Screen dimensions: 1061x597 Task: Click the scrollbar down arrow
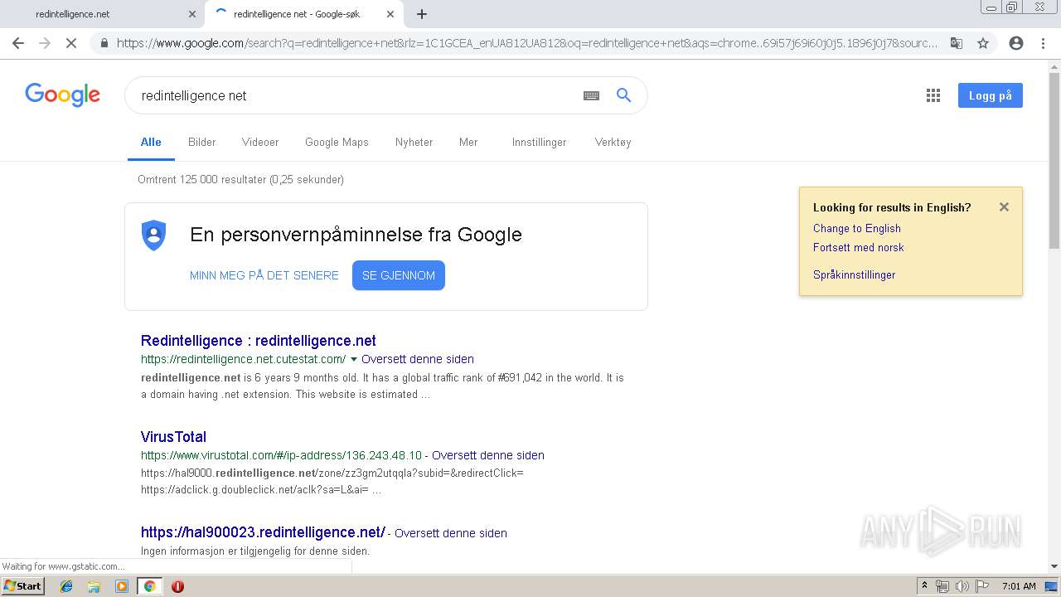click(x=1054, y=566)
